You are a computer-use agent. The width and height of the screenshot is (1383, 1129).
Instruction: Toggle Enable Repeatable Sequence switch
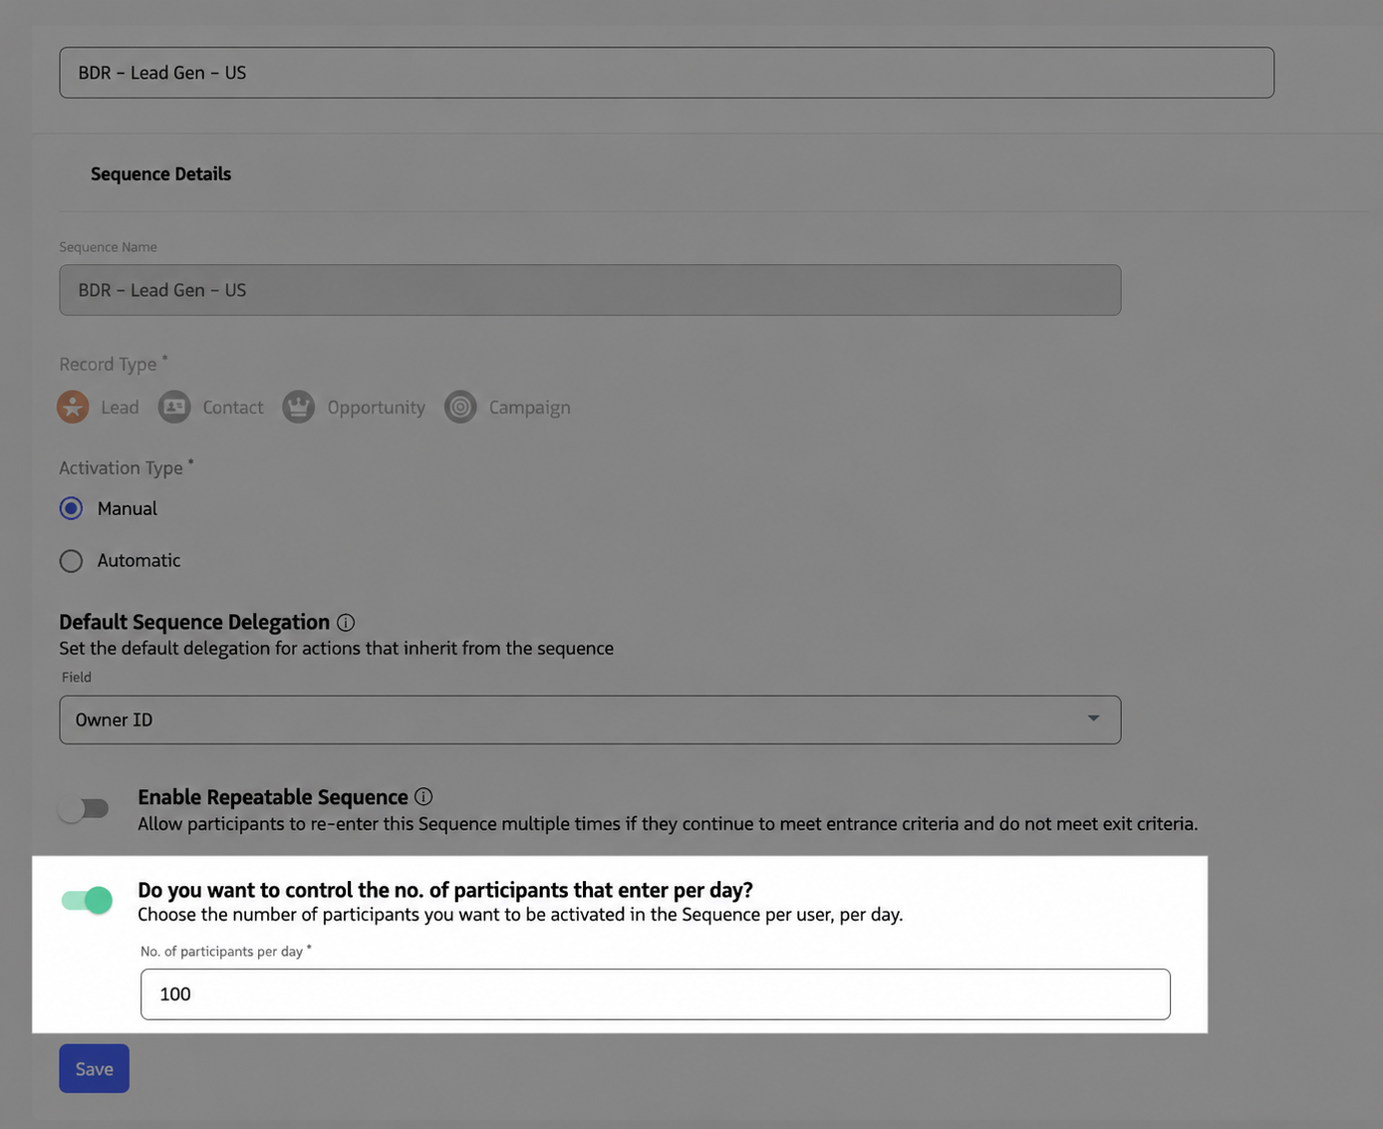84,809
